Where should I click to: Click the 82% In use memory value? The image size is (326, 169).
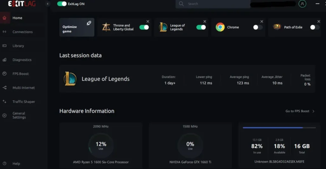[x=257, y=146]
